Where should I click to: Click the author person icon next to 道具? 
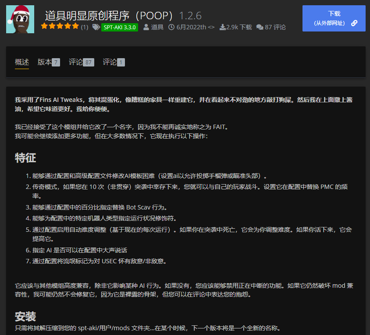pyautogui.click(x=145, y=26)
